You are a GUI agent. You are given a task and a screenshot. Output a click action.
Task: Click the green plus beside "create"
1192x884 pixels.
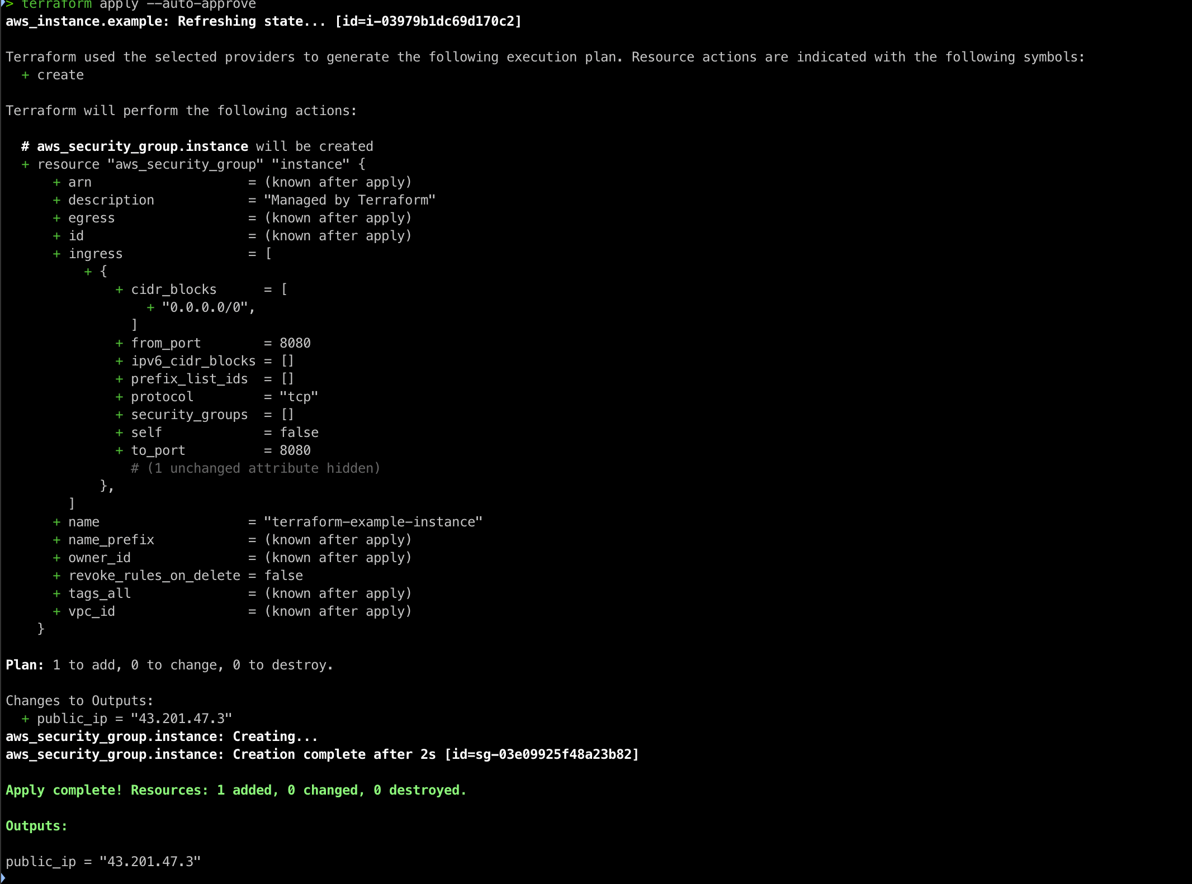tap(25, 75)
